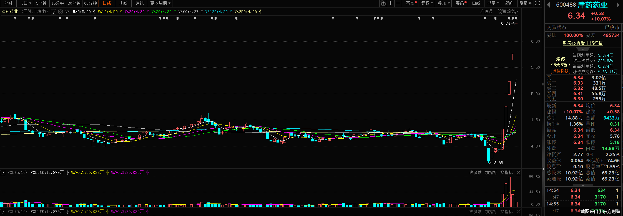The image size is (623, 216).
Task: Switch to 周线 weekly chart tab
Action: (x=123, y=3)
